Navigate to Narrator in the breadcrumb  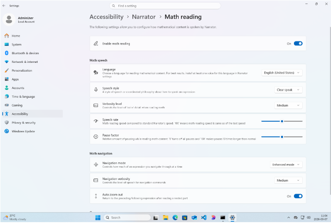coord(144,17)
